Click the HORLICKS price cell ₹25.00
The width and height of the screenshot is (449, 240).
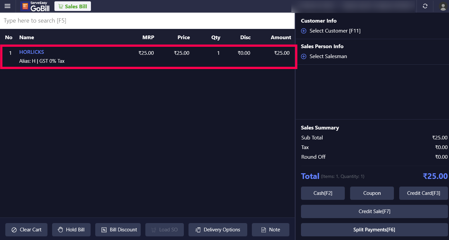(182, 53)
